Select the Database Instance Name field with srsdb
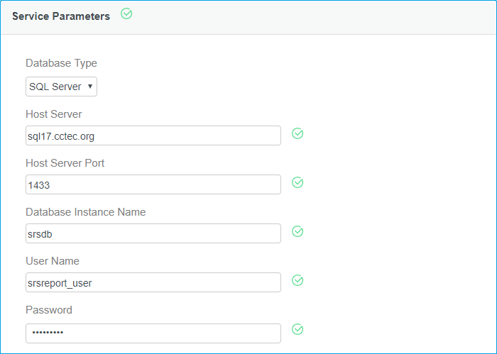497x354 pixels. (x=153, y=233)
